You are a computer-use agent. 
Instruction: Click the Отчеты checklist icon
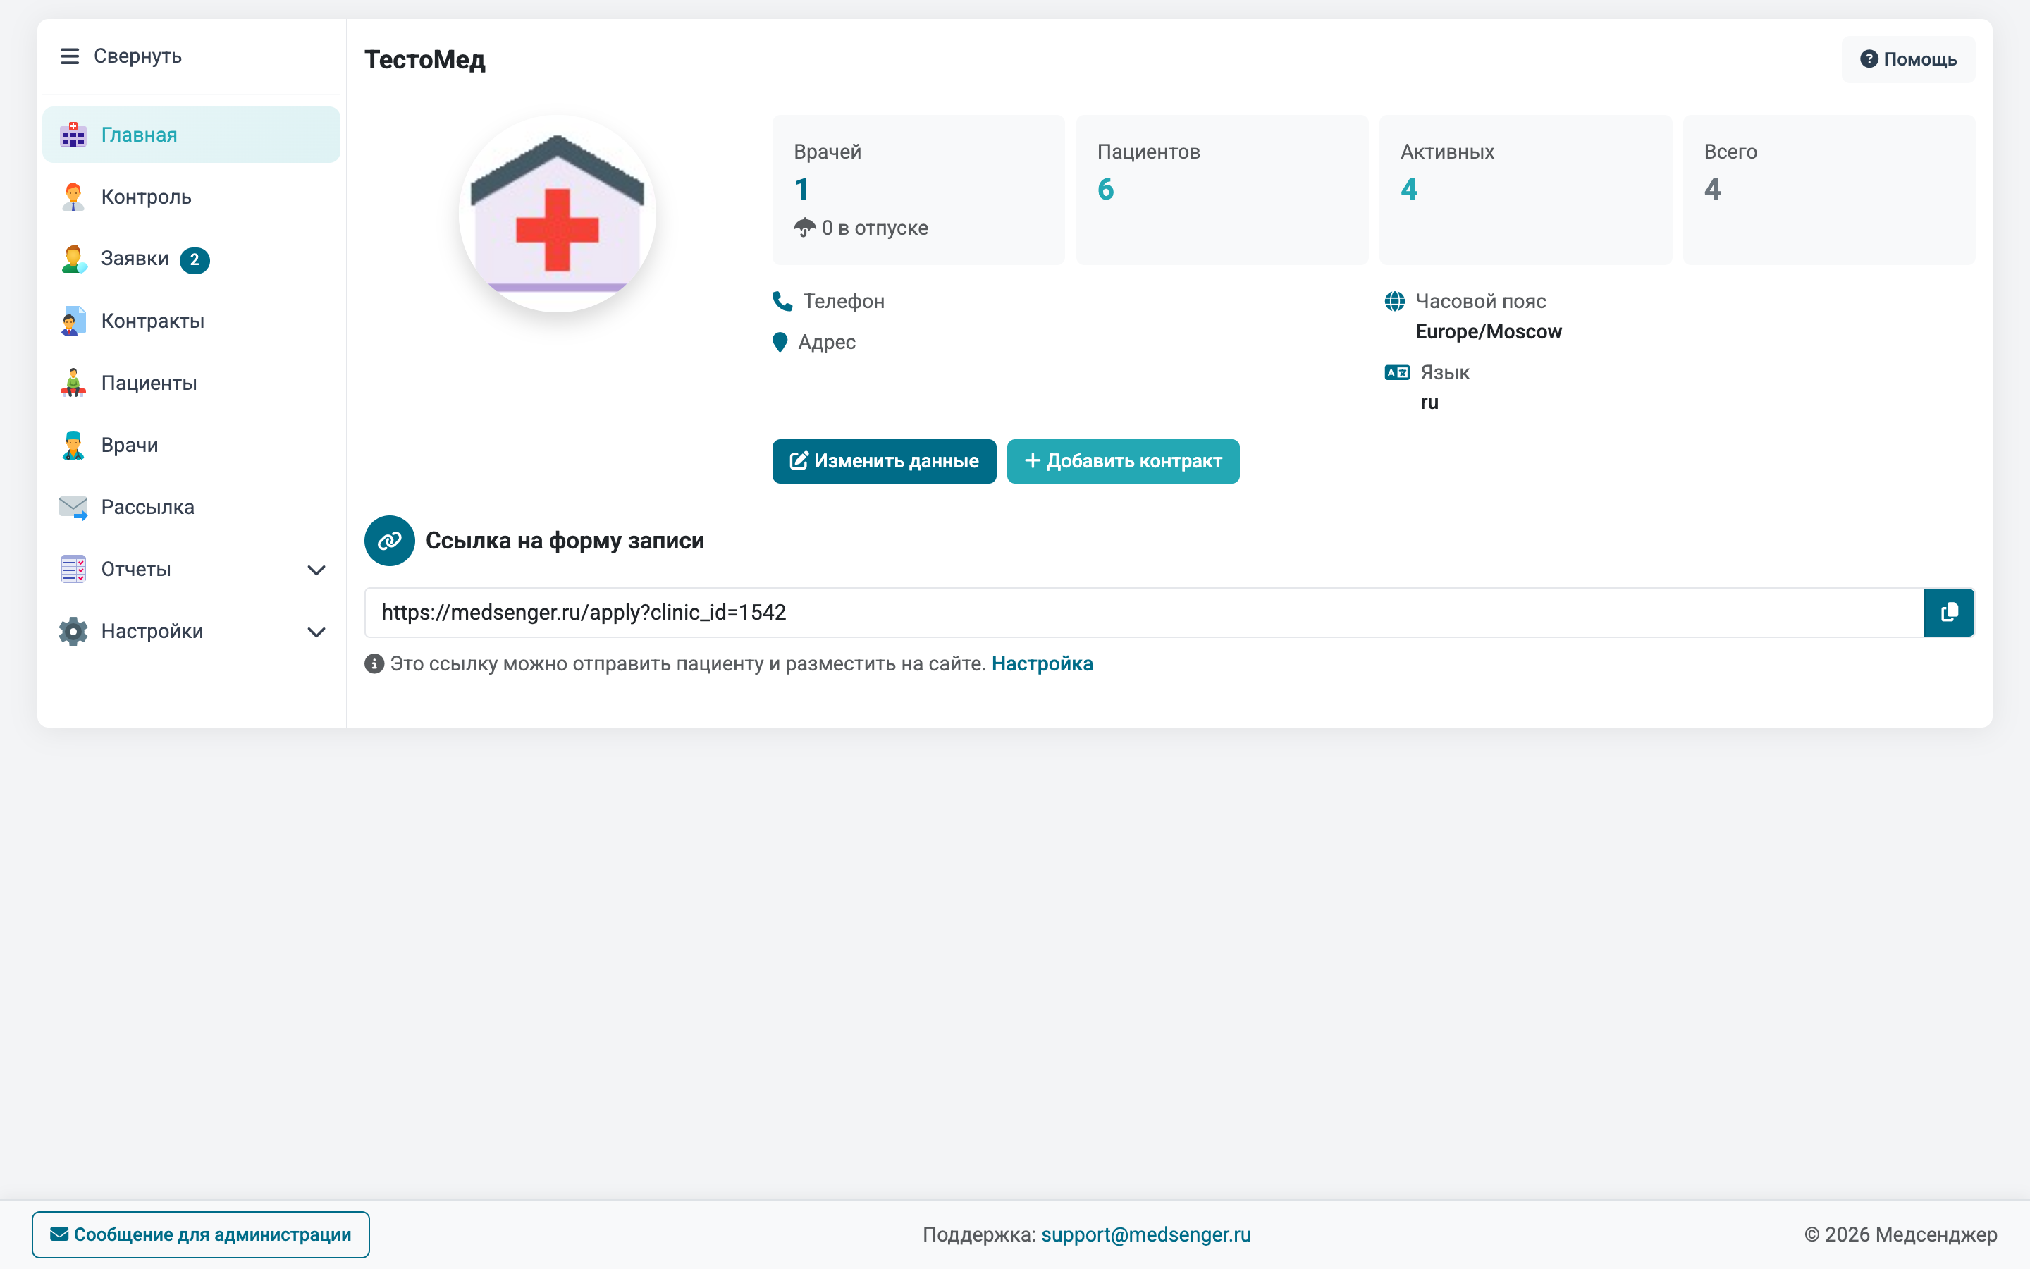click(x=73, y=569)
